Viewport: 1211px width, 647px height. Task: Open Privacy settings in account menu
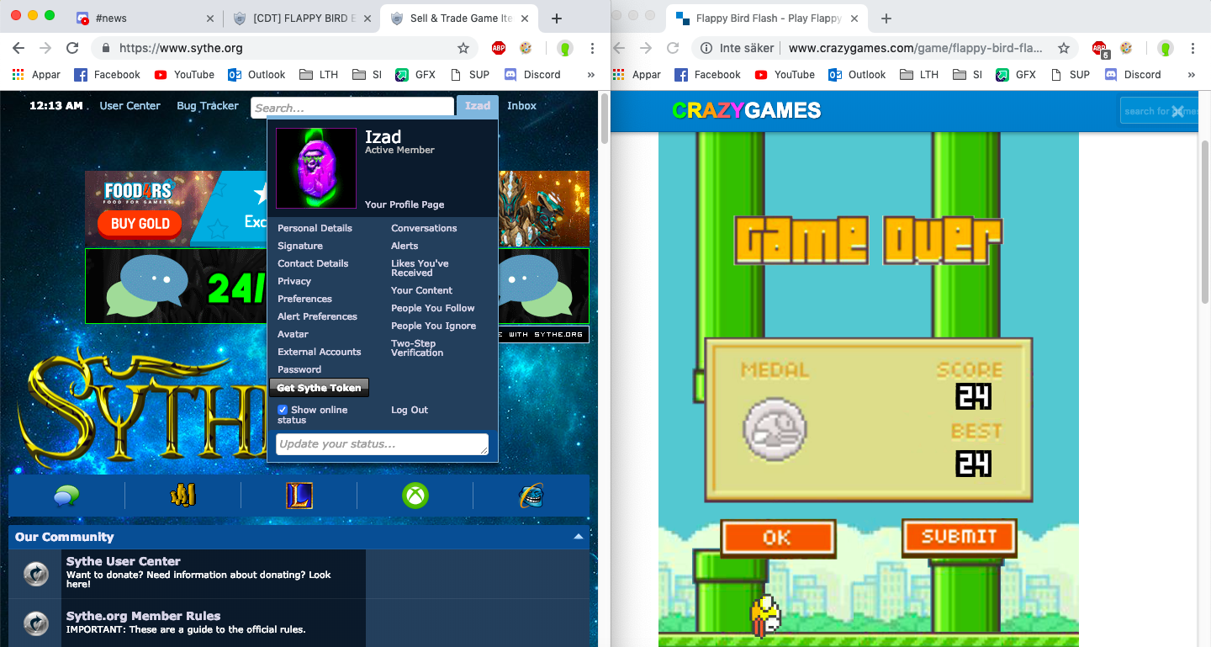pos(294,281)
